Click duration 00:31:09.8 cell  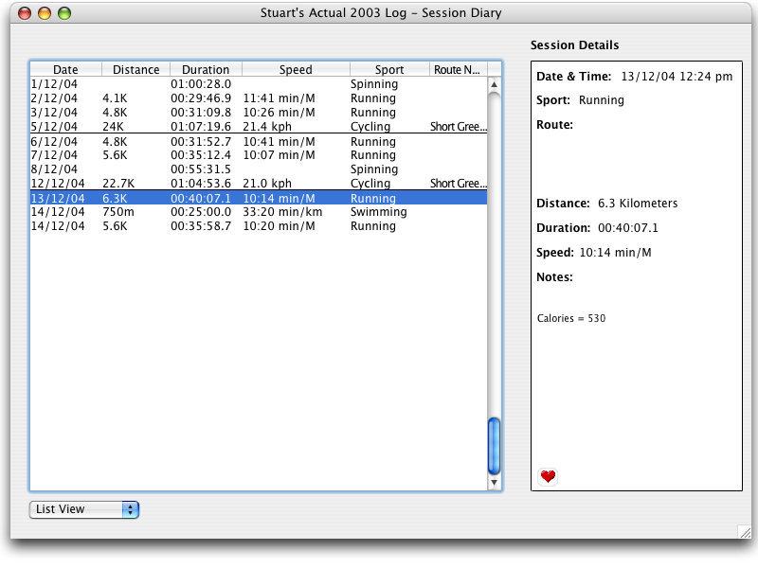coord(201,112)
